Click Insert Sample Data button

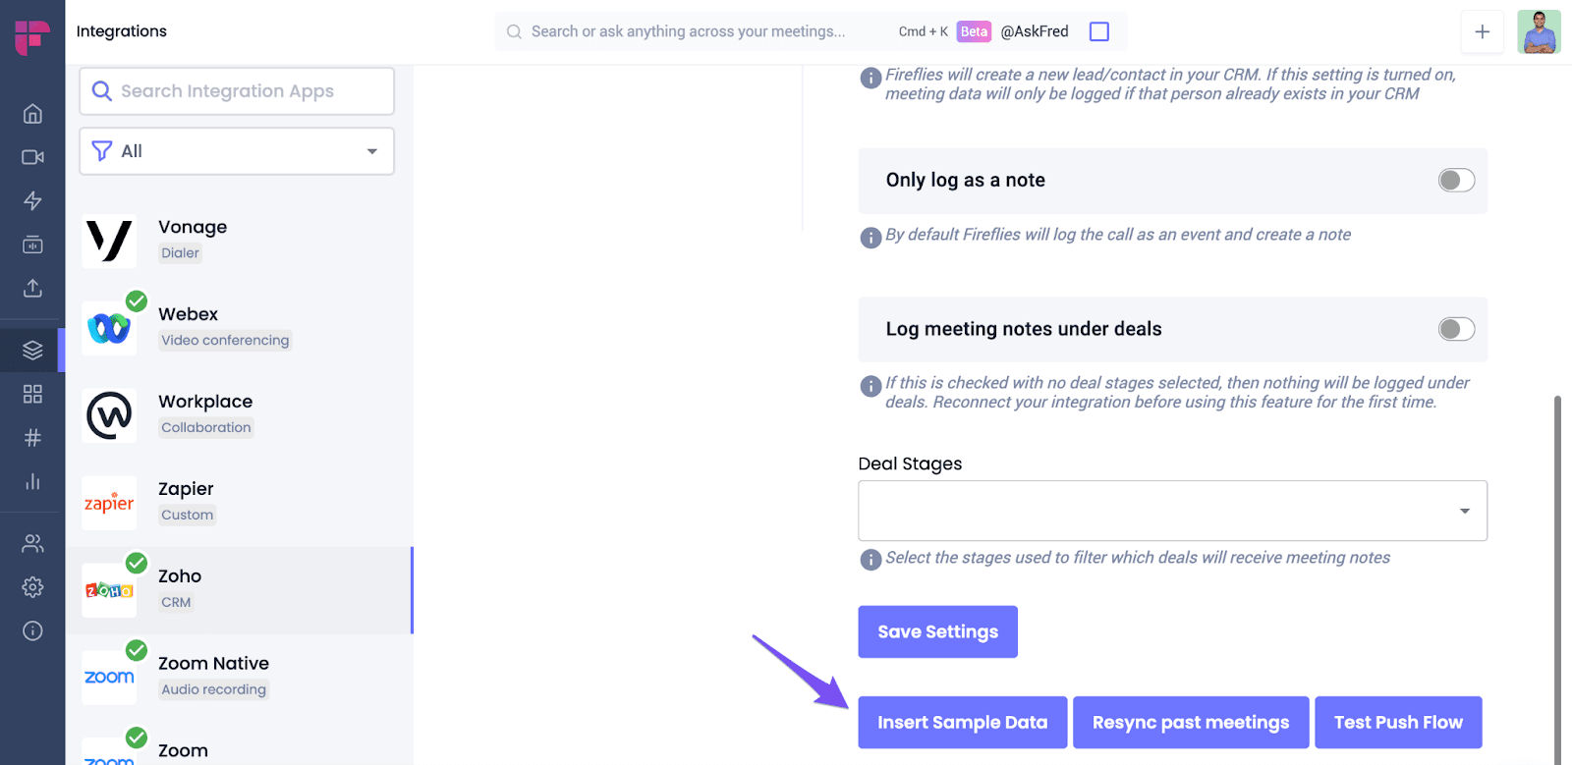tap(962, 723)
